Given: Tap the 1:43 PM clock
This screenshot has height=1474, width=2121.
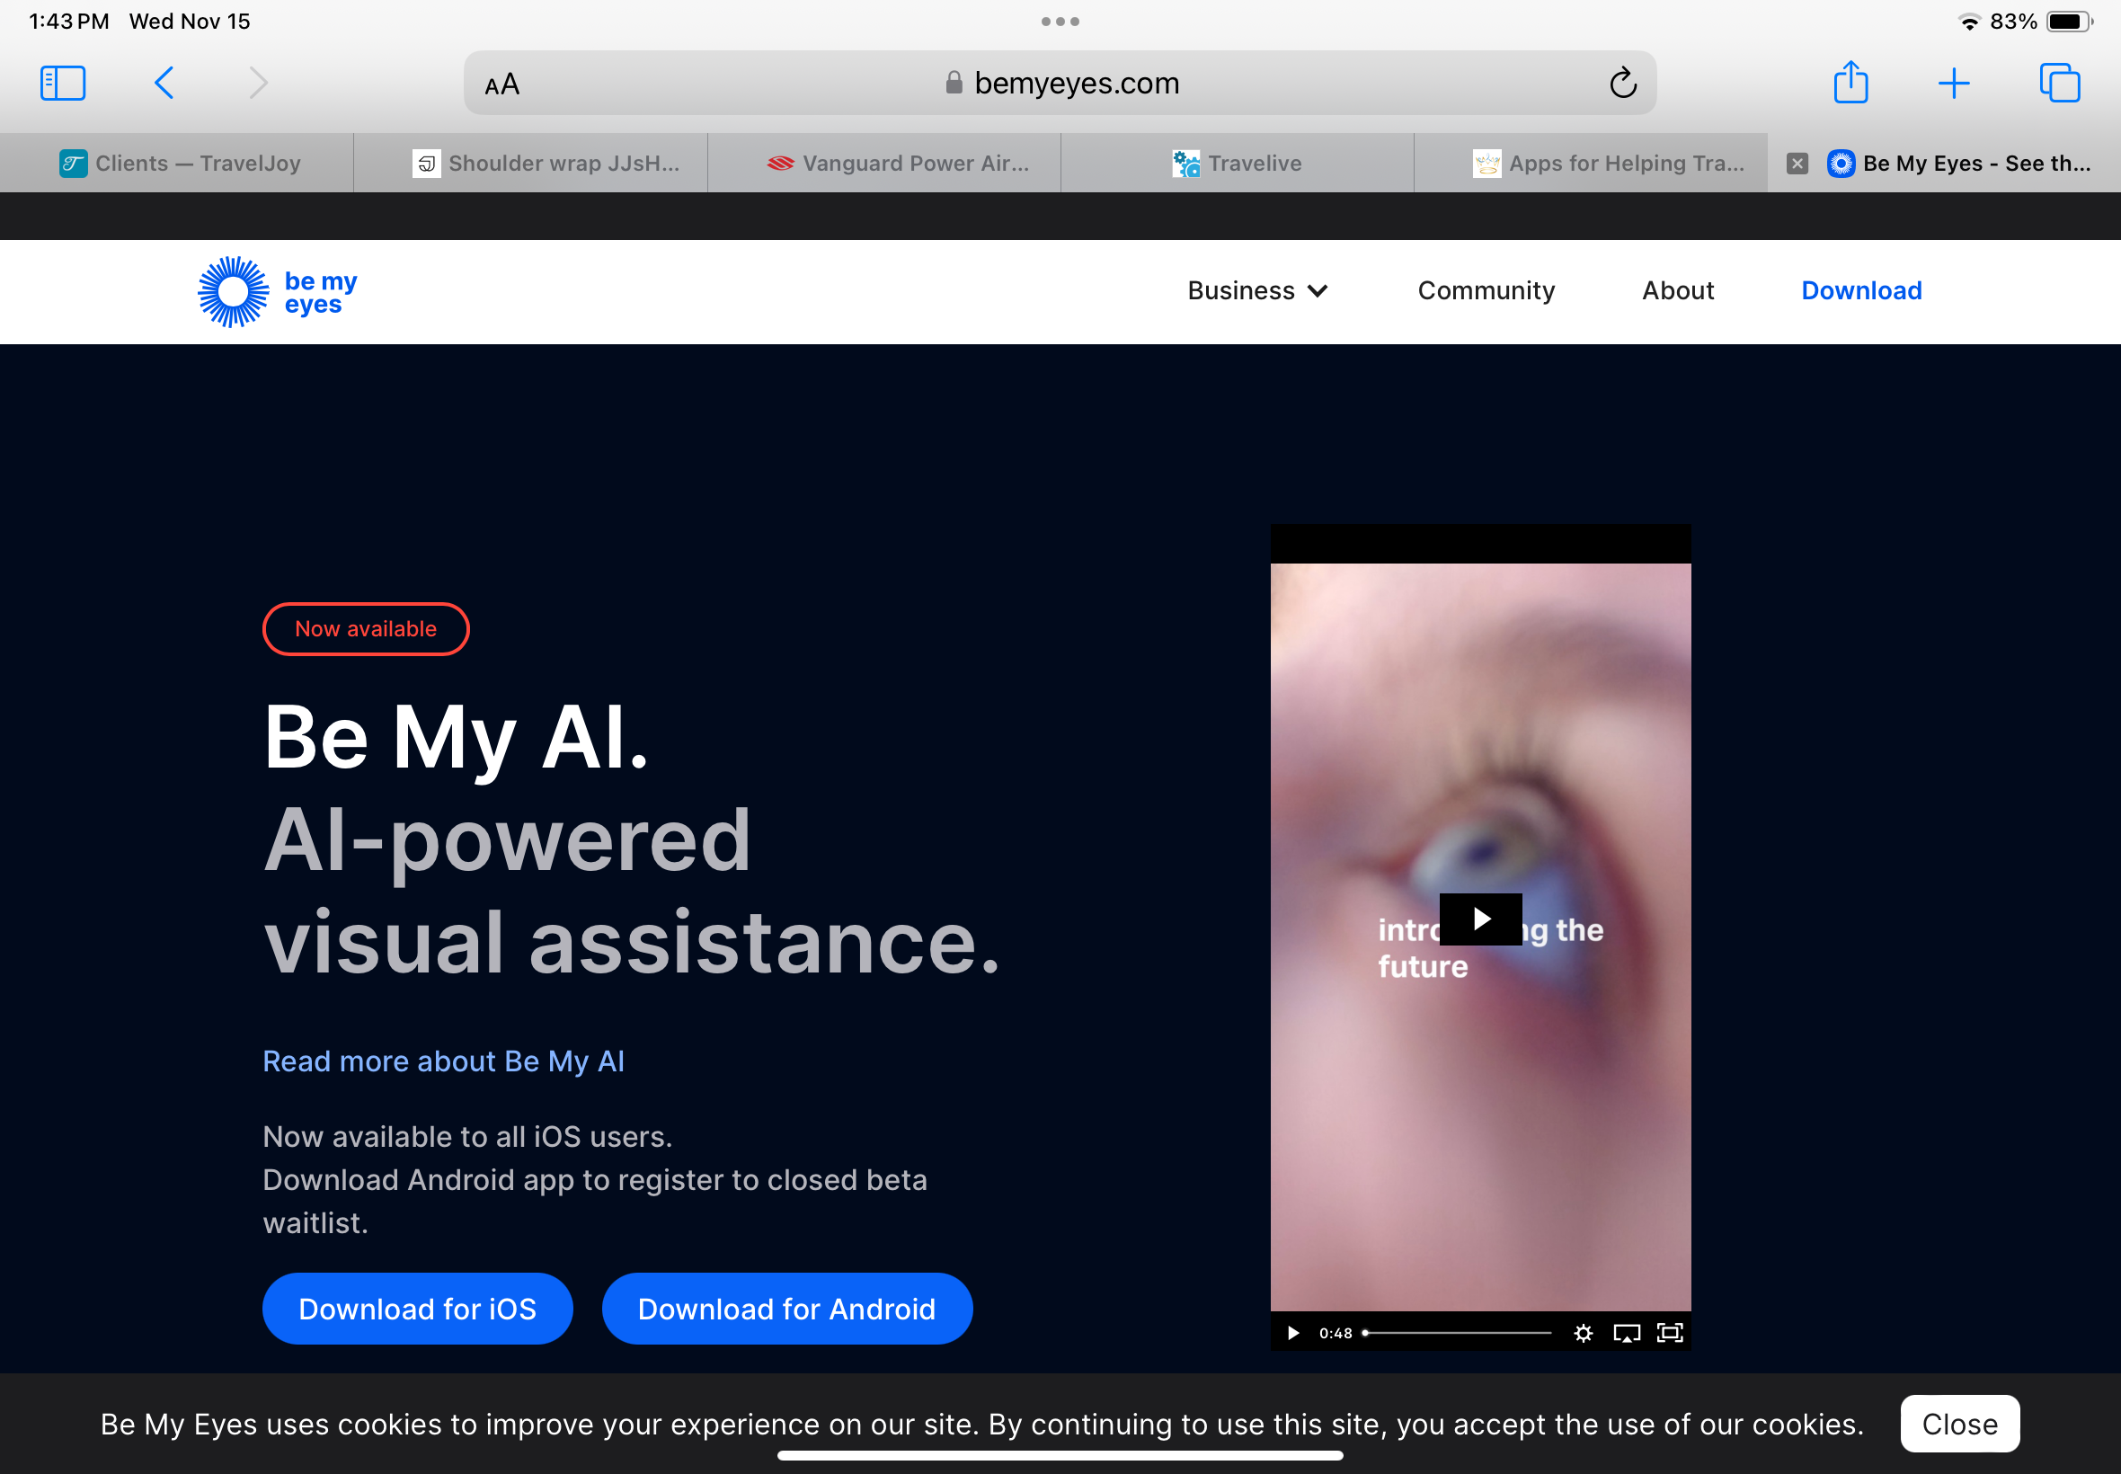Looking at the screenshot, I should click(69, 22).
